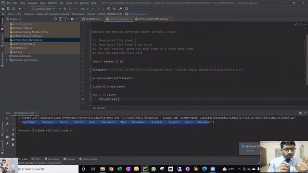Open Zoom from the taskbar

(x=213, y=169)
